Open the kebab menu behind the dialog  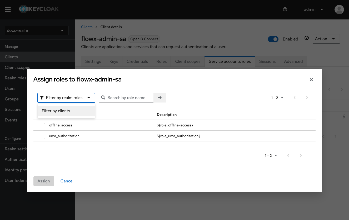[x=344, y=116]
